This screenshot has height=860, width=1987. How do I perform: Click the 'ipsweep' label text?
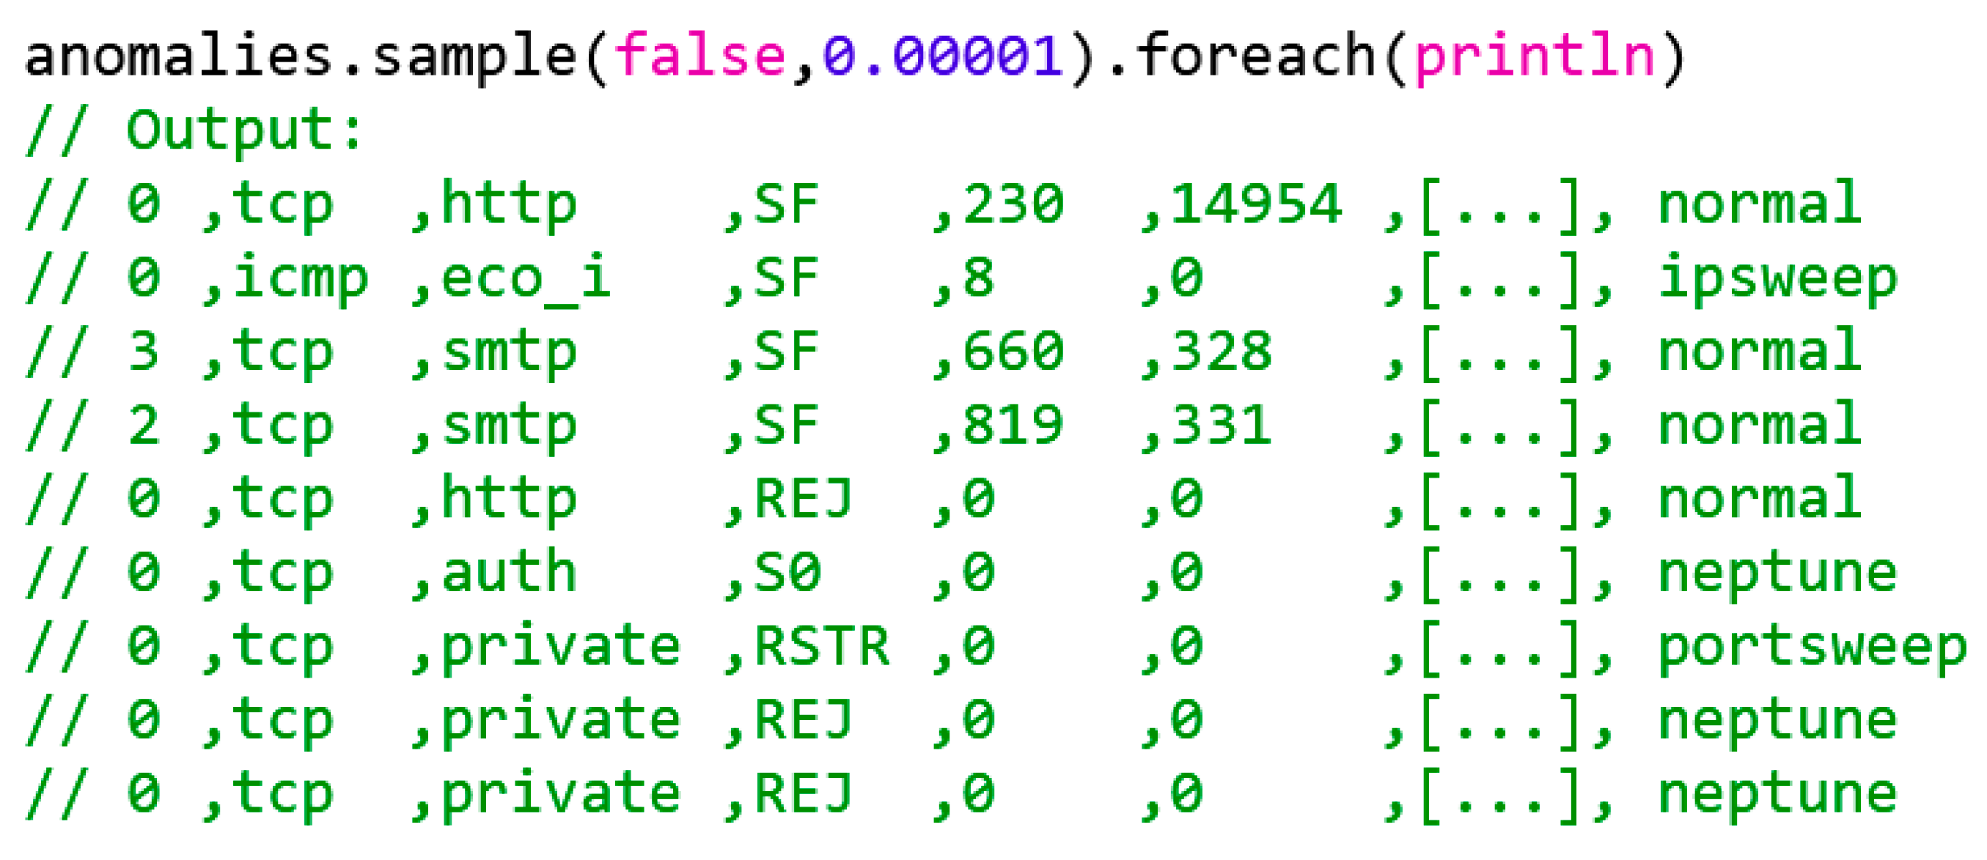[x=1777, y=278]
